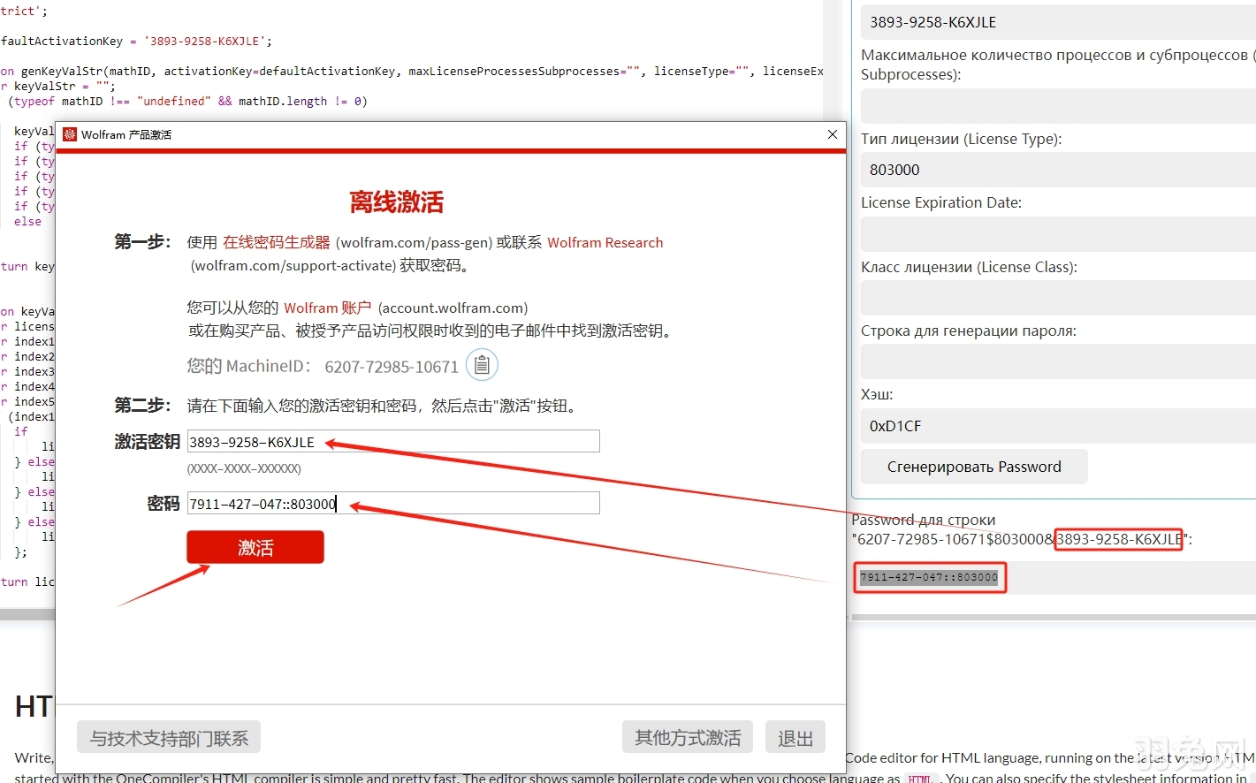1256x783 pixels.
Task: Click 与技术支持部门联系 to contact support
Action: click(168, 736)
